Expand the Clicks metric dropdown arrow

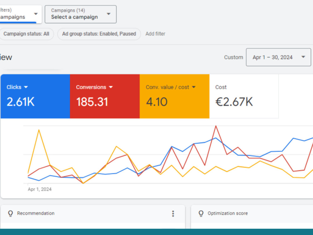26,87
